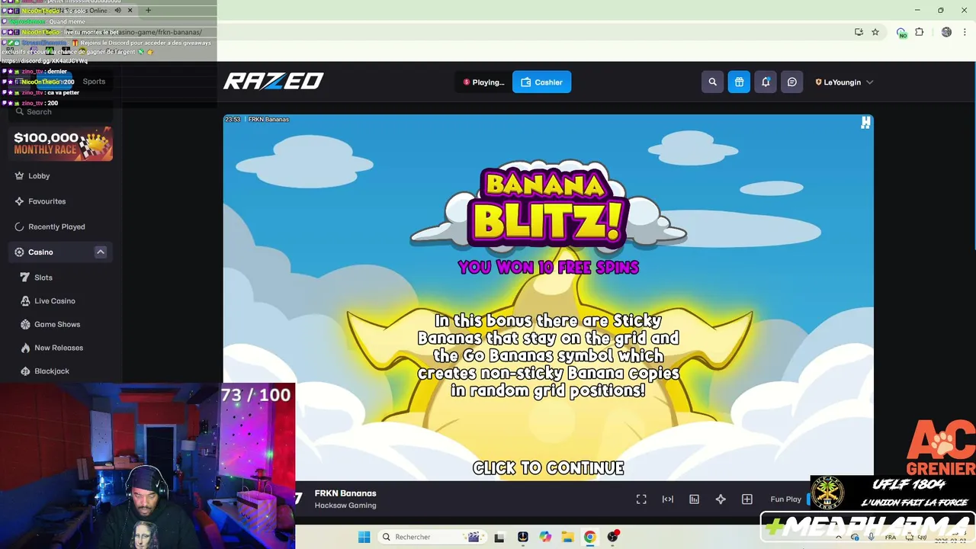Open Slots category
This screenshot has height=549, width=976.
click(43, 278)
